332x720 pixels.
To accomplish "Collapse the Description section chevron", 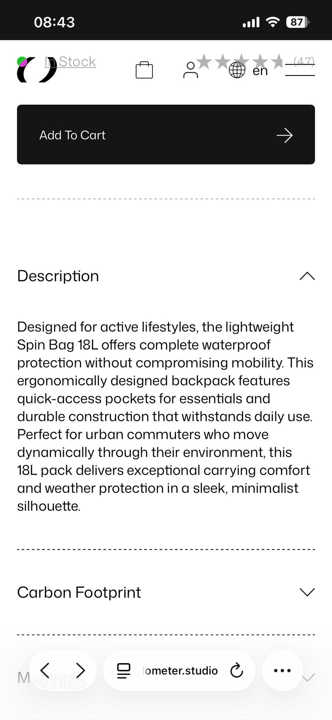I will [307, 276].
